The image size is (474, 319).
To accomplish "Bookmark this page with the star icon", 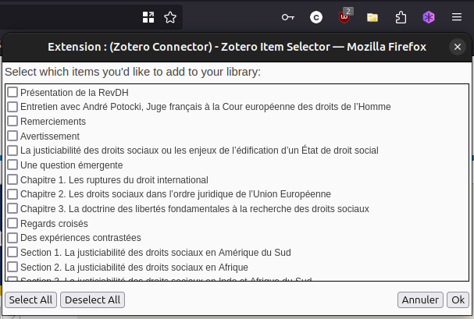I will click(170, 17).
